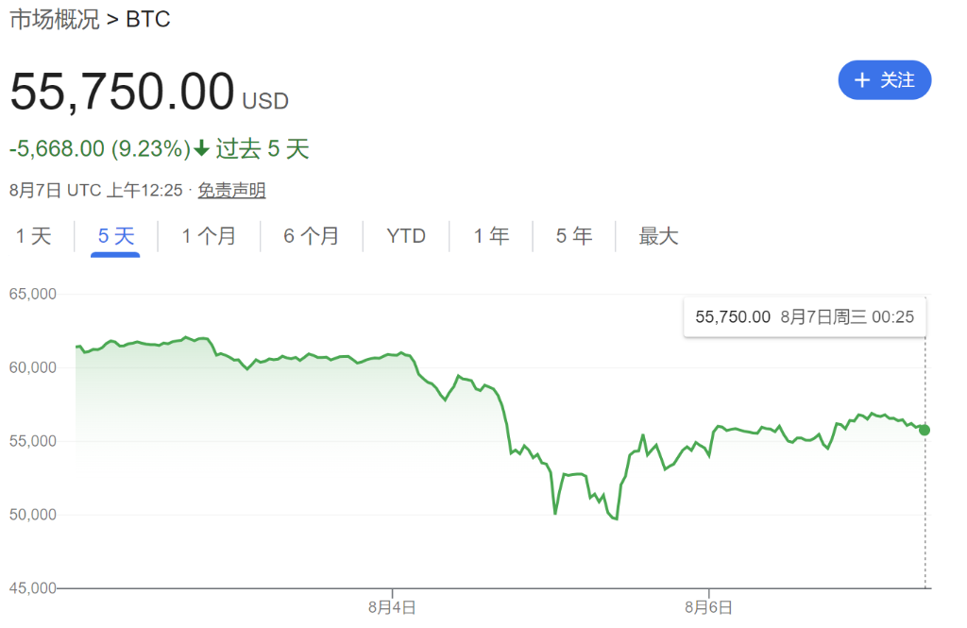This screenshot has height=628, width=967.
Task: Open the 市场概况 breadcrumb link
Action: click(x=54, y=20)
